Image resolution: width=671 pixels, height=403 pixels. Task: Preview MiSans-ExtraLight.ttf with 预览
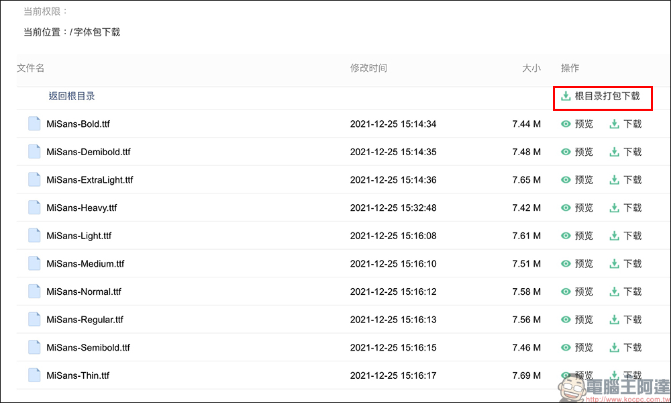point(577,179)
